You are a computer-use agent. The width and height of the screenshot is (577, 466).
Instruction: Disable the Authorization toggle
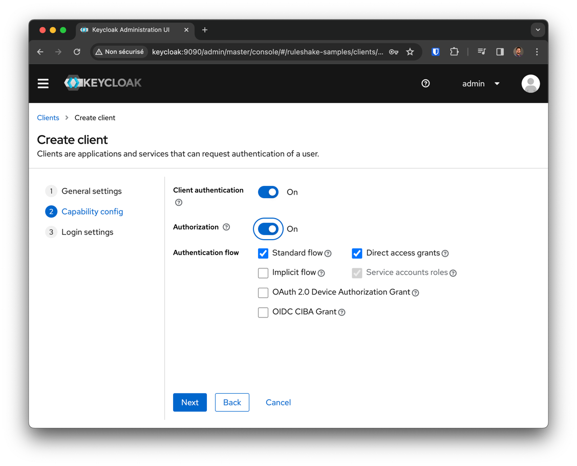click(268, 229)
